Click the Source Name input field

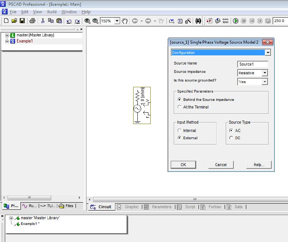click(253, 64)
